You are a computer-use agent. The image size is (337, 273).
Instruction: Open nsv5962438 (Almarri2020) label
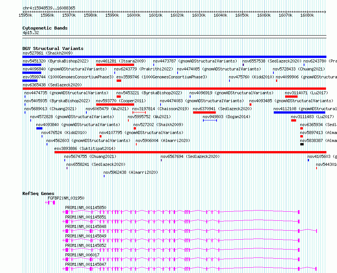pos(131,172)
